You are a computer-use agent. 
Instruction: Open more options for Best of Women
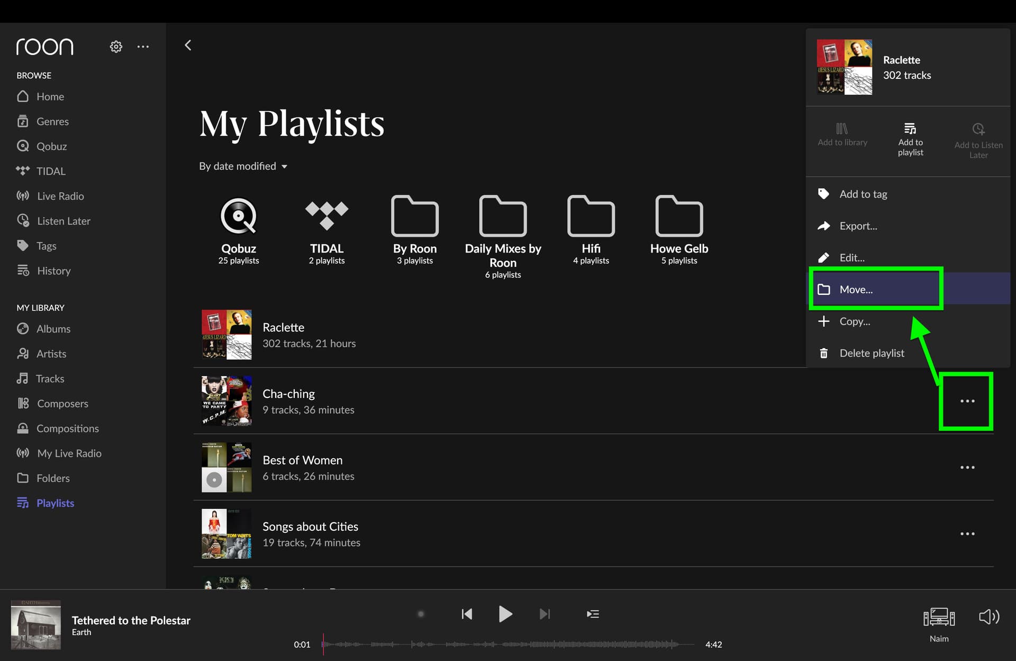pos(967,467)
